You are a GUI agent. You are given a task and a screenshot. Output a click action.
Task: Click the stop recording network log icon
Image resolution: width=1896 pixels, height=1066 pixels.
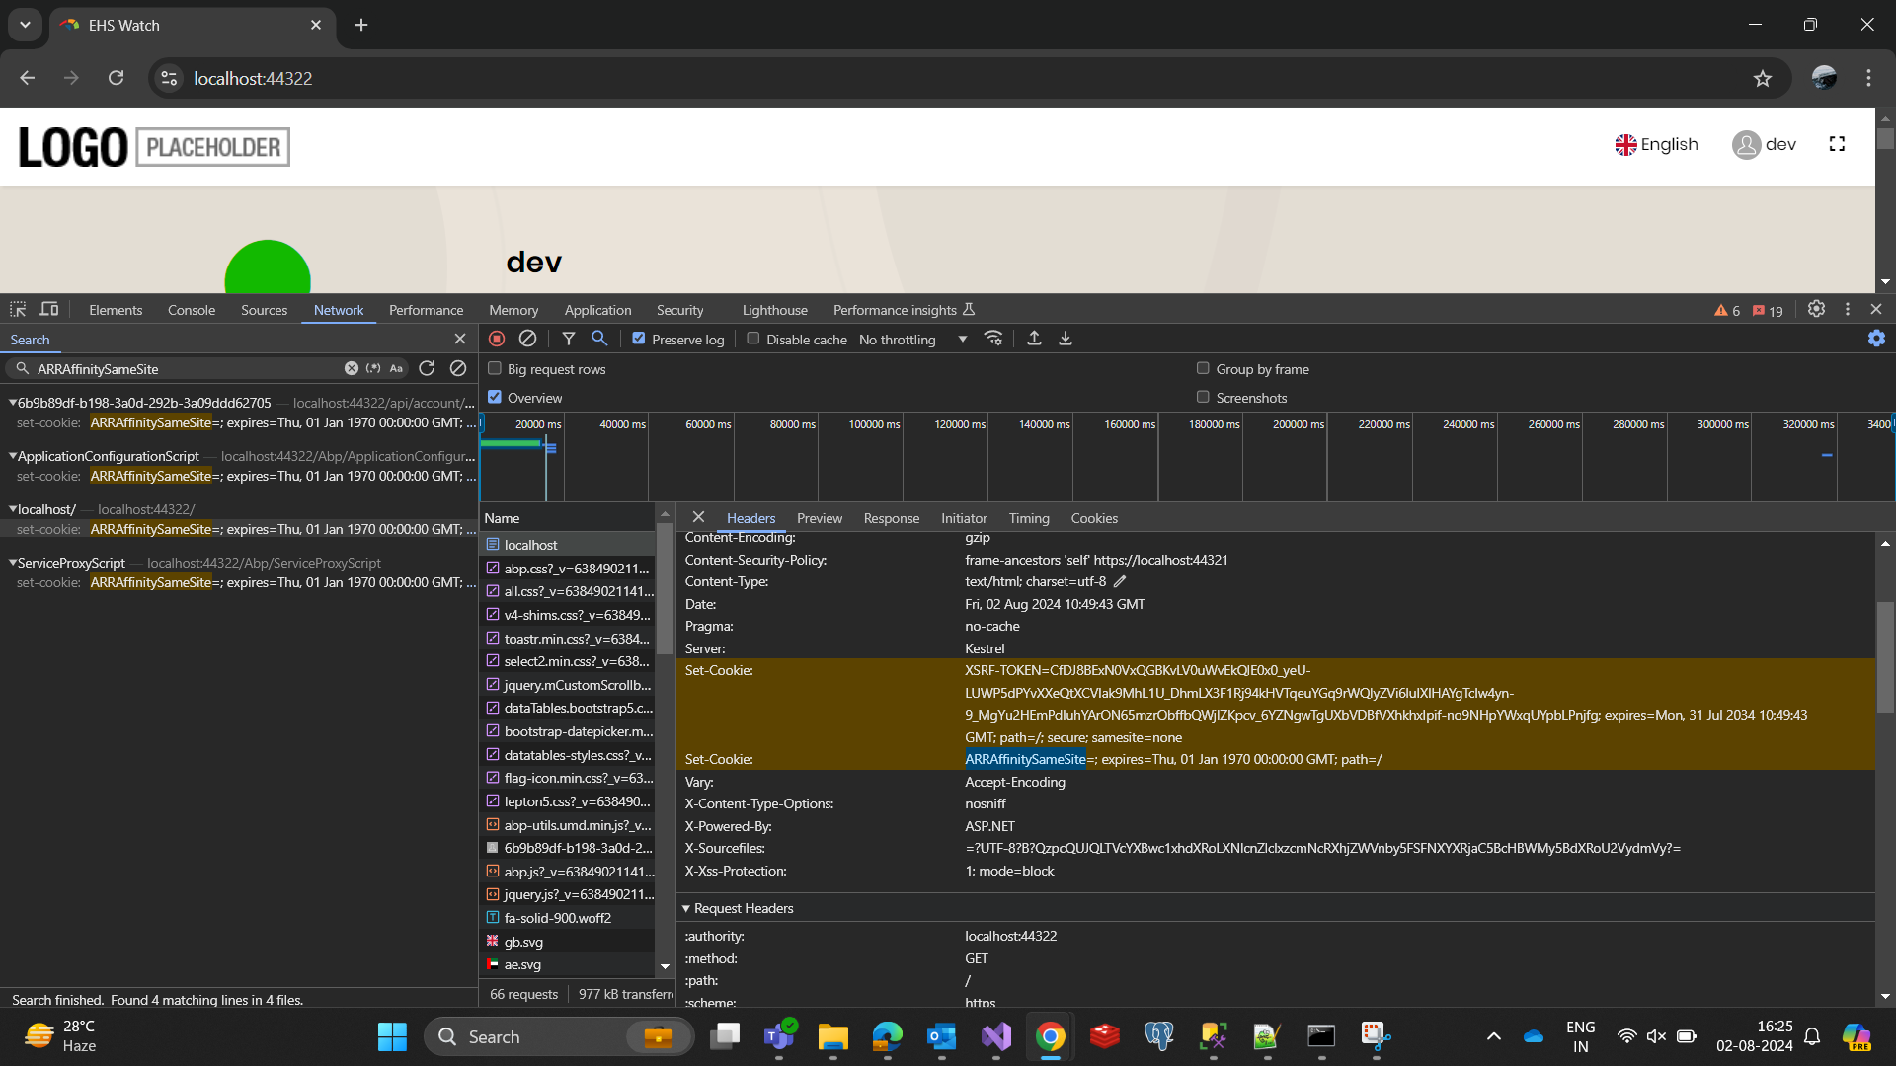tap(497, 339)
